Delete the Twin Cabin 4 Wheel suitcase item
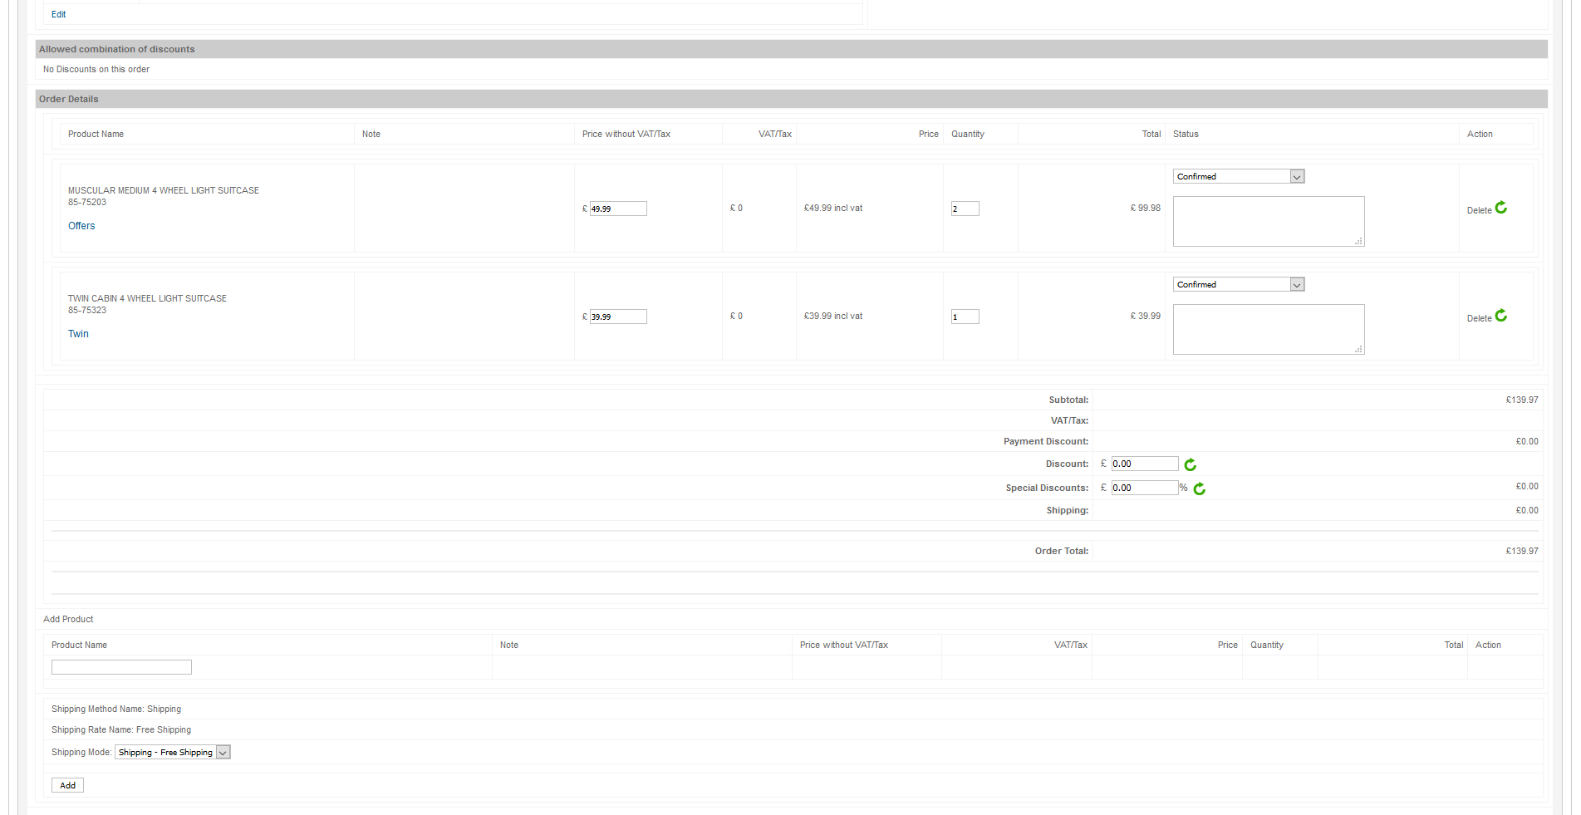Image resolution: width=1581 pixels, height=815 pixels. pos(1479,319)
